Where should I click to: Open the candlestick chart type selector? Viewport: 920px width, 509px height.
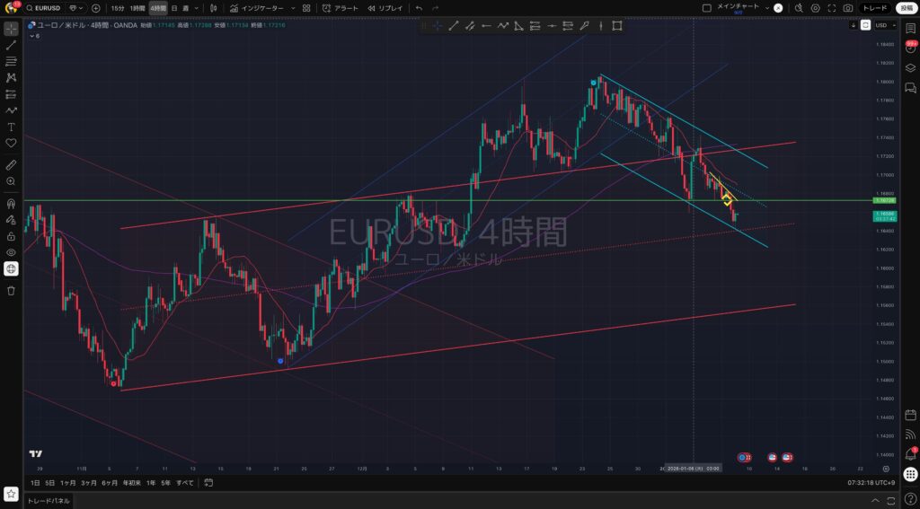coord(213,8)
